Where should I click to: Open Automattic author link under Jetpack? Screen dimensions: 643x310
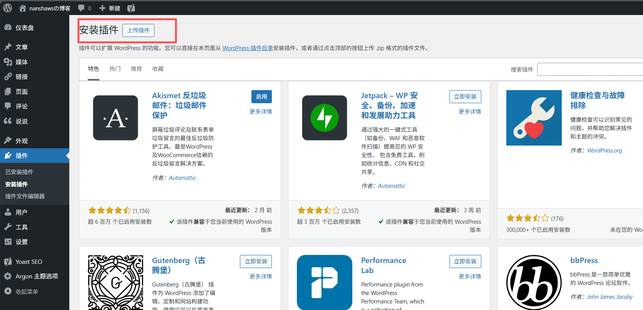(392, 186)
